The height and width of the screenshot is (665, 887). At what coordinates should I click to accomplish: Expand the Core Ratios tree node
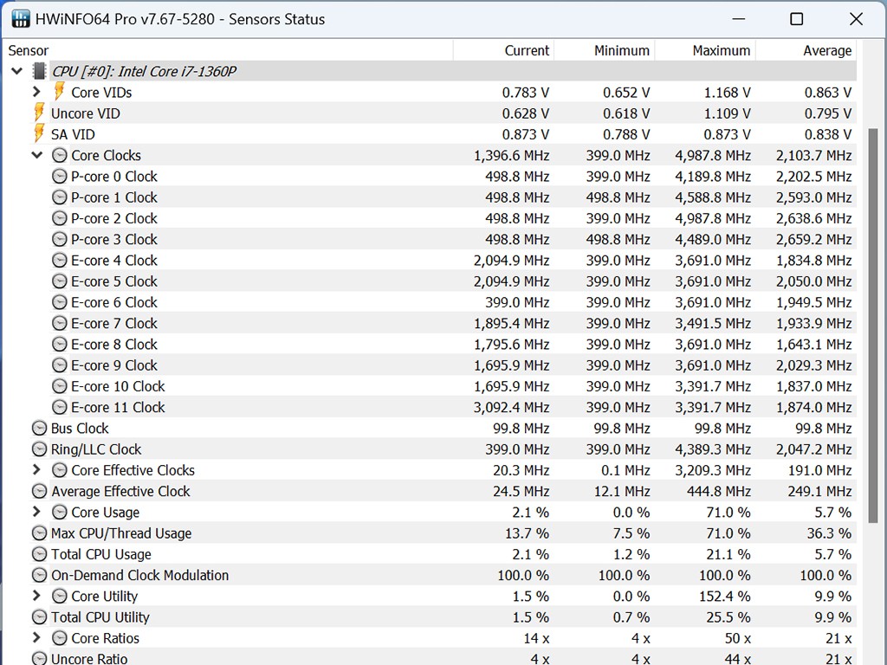coord(36,638)
